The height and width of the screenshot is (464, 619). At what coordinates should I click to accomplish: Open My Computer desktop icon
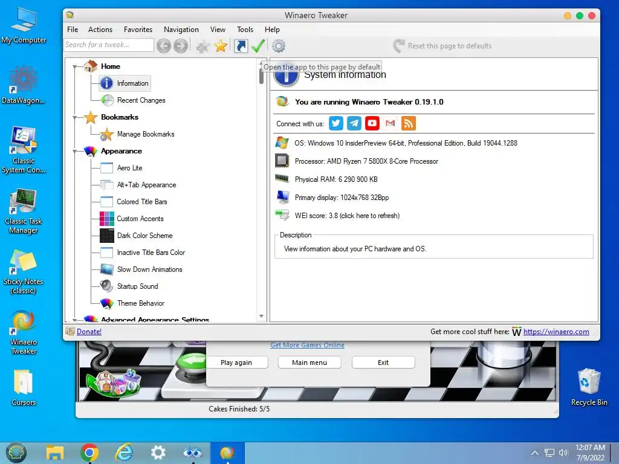pyautogui.click(x=24, y=25)
